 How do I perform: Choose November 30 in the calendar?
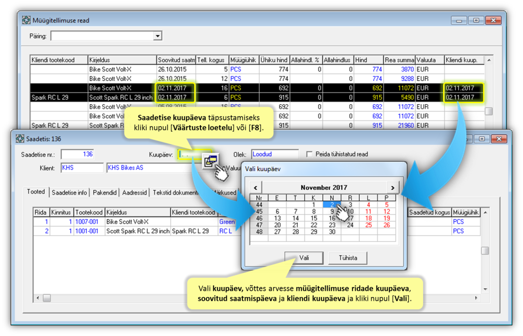332,232
